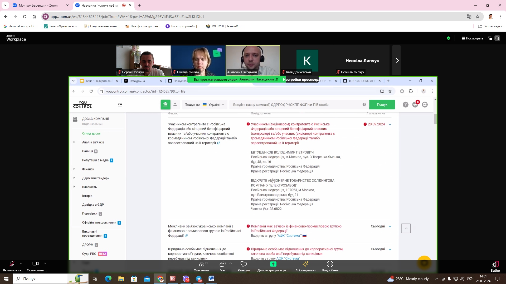
Task: Expand audio options caret beside microphone
Action: pyautogui.click(x=21, y=263)
